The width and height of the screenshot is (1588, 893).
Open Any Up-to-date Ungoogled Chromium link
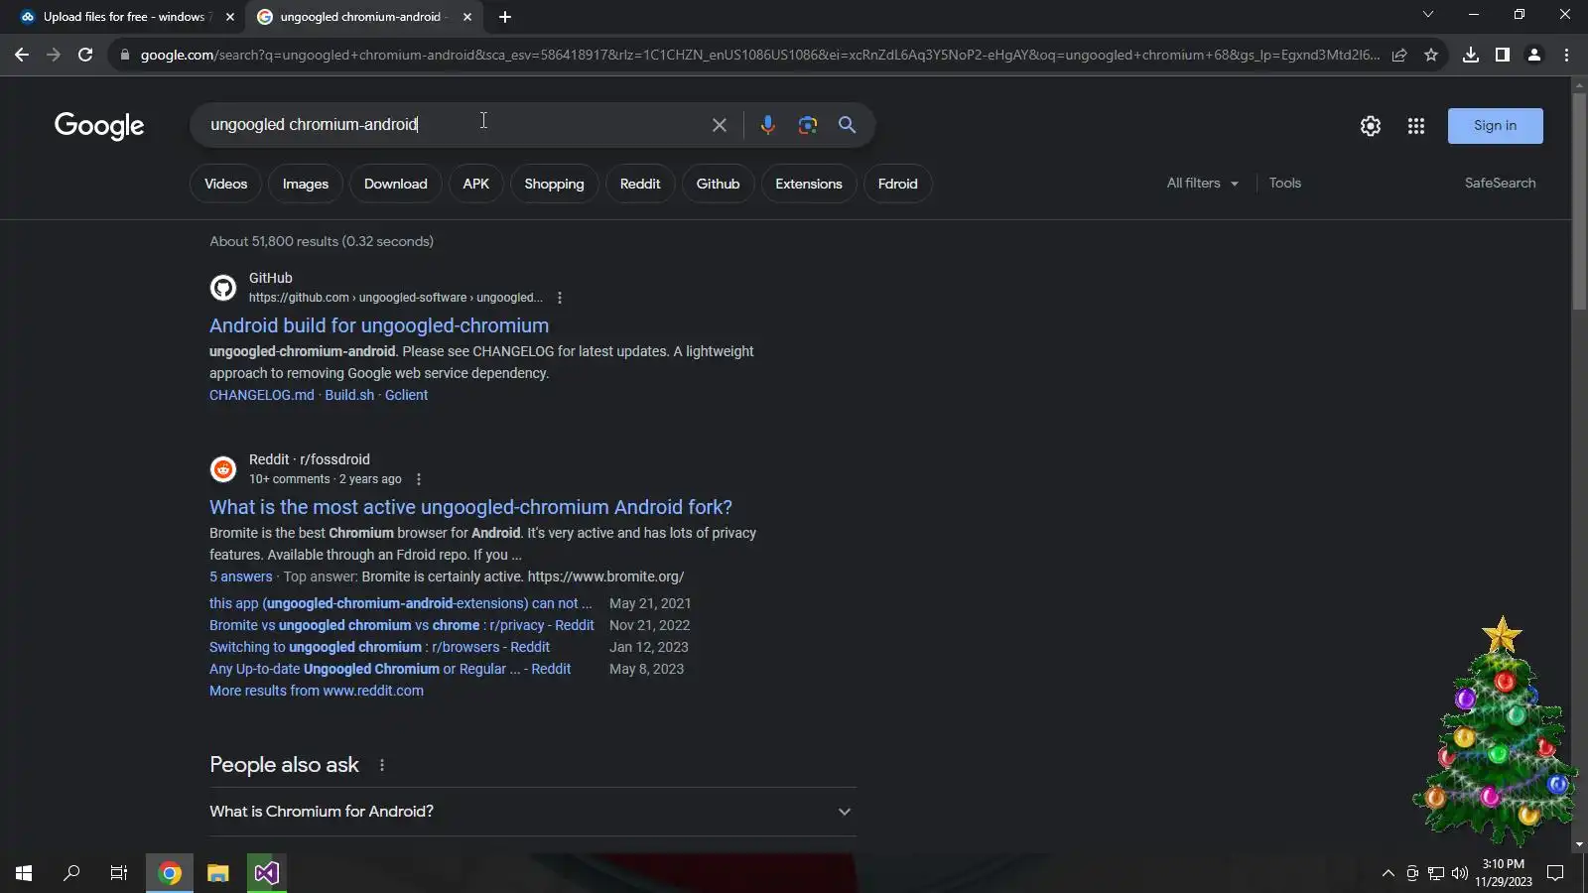[390, 669]
